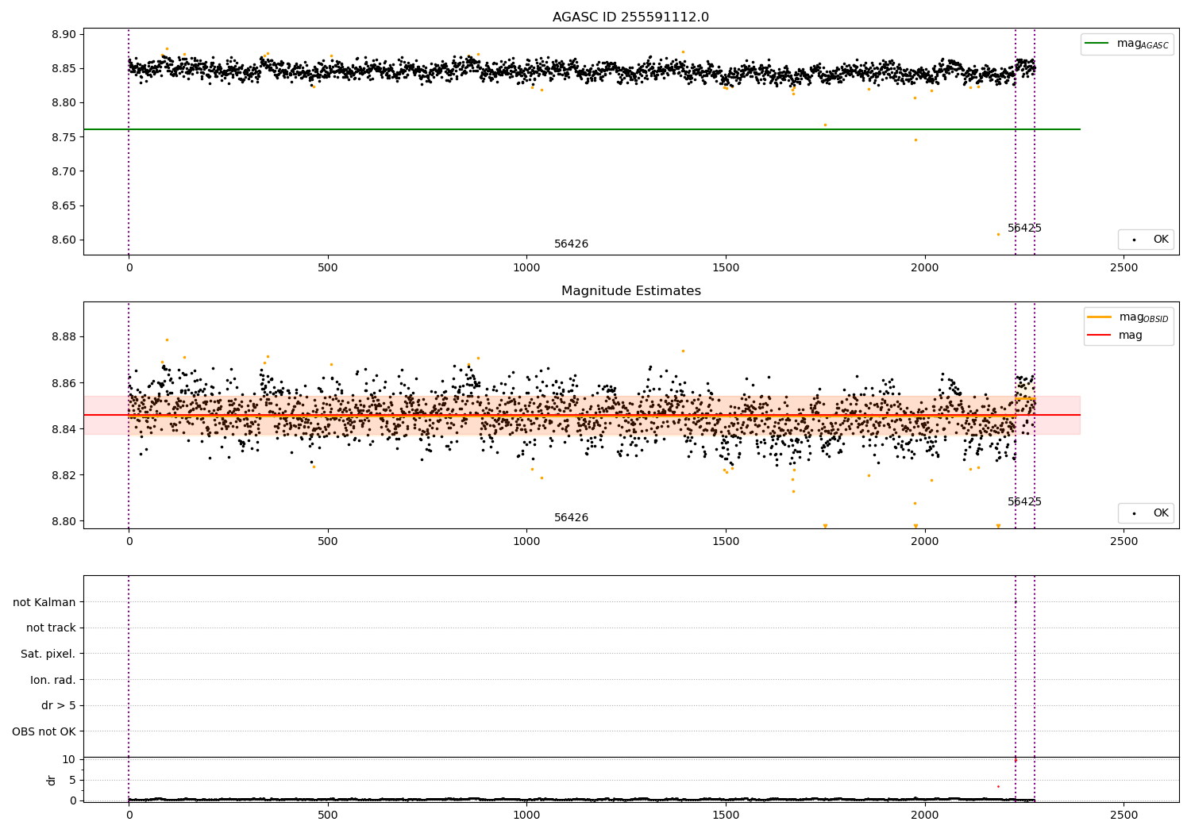Click the 'not track' row label

point(51,628)
